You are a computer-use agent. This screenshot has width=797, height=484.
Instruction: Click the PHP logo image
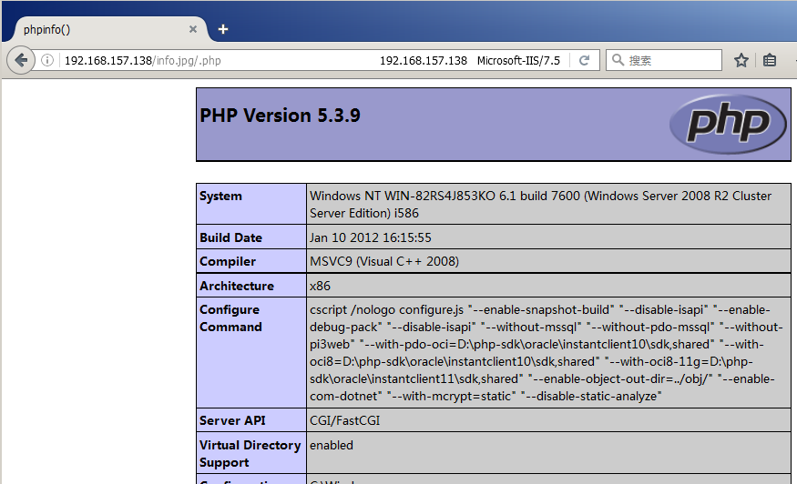click(x=728, y=124)
